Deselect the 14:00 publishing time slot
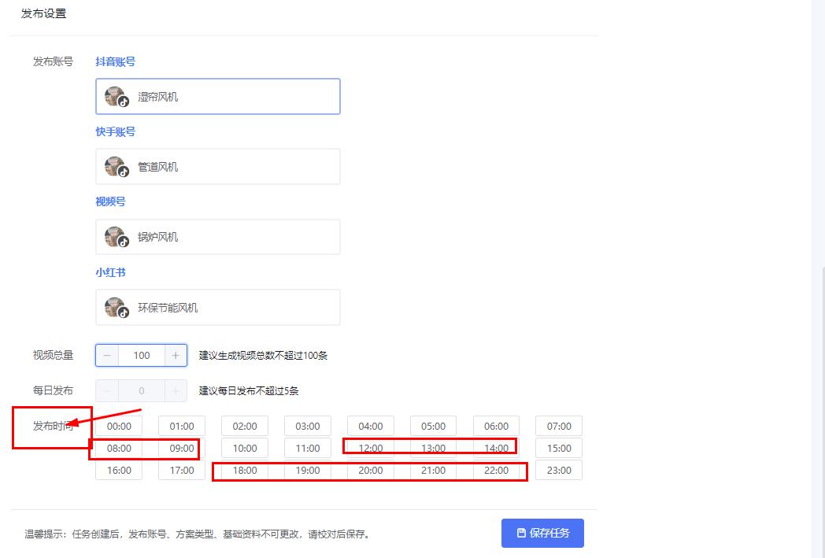Image resolution: width=825 pixels, height=558 pixels. pos(496,448)
